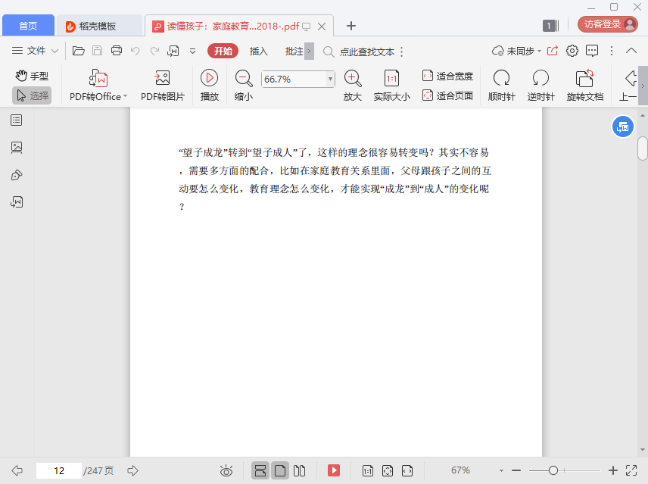Rotate page clockwise (顺时针)
Screen dimensions: 648x484
(501, 86)
